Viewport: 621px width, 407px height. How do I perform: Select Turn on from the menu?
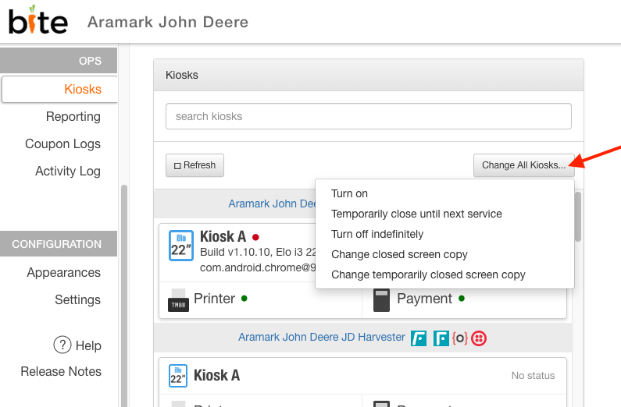[x=349, y=193]
